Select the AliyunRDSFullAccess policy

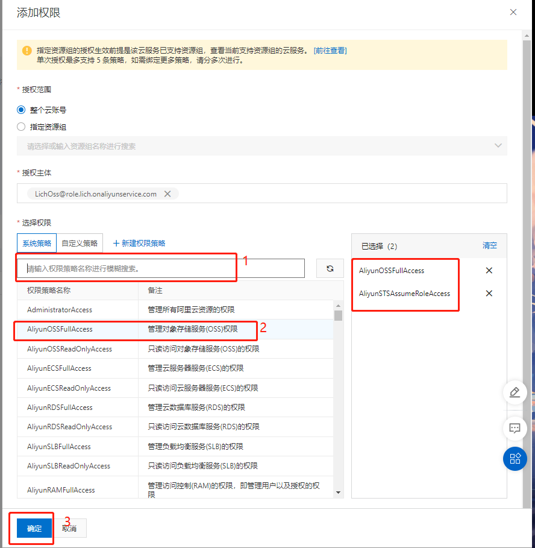click(175, 408)
